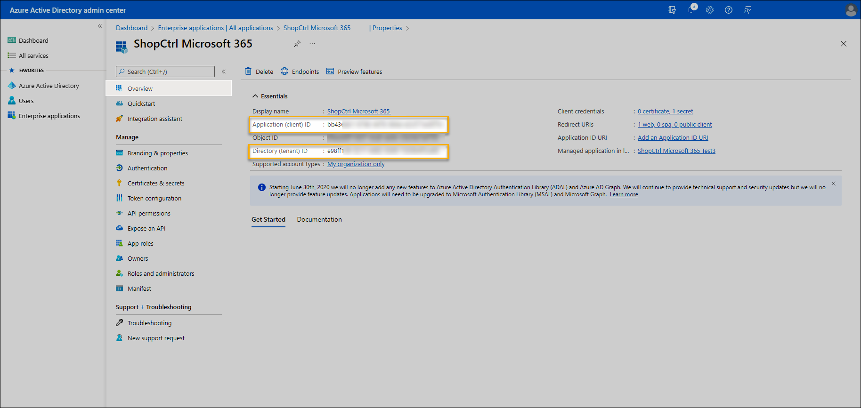Click Delete in the command bar
861x408 pixels.
259,72
